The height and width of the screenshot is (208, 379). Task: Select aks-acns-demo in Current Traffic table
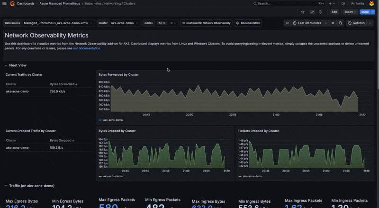point(17,91)
